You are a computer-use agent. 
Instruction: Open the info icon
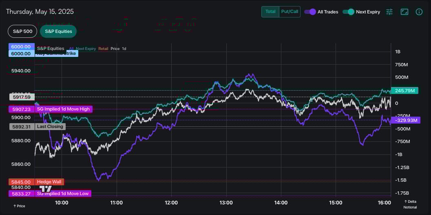[419, 12]
